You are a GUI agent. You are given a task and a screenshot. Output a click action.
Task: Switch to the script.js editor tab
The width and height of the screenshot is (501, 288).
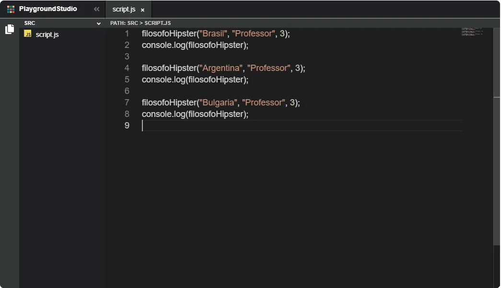click(x=124, y=10)
